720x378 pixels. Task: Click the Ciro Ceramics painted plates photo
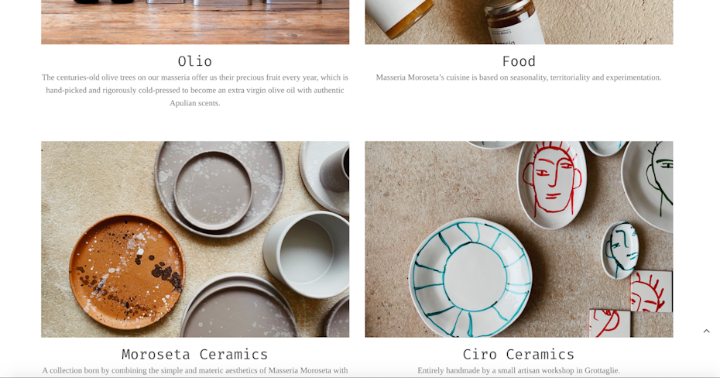pyautogui.click(x=519, y=239)
